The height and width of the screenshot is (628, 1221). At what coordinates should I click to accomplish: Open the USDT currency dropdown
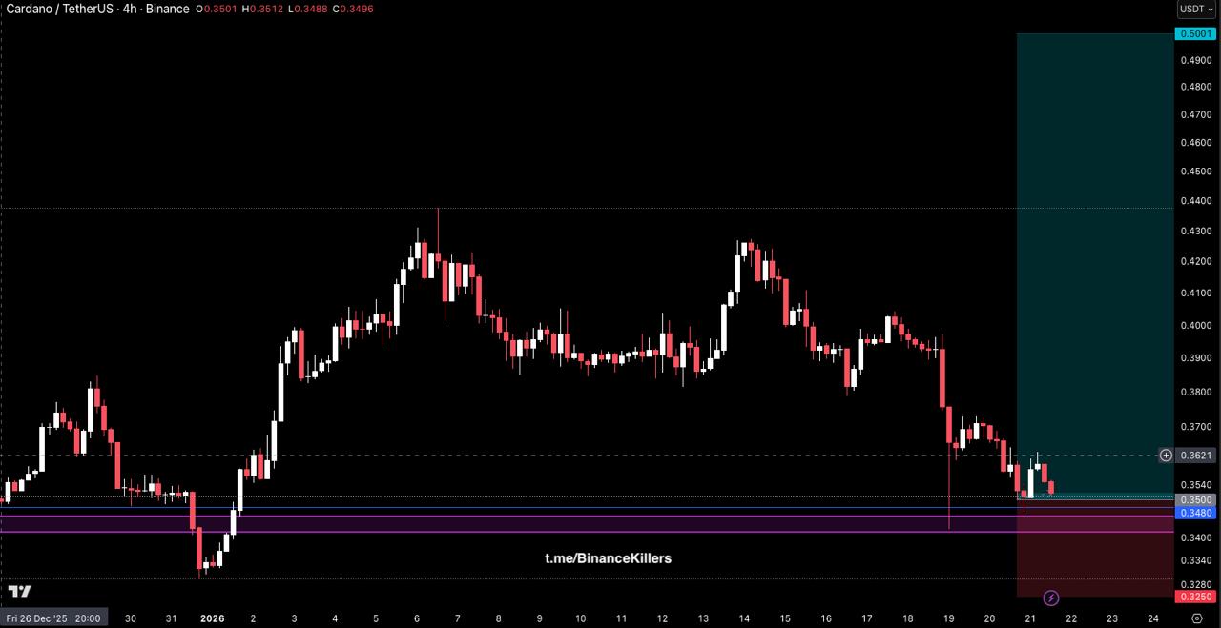[x=1196, y=10]
